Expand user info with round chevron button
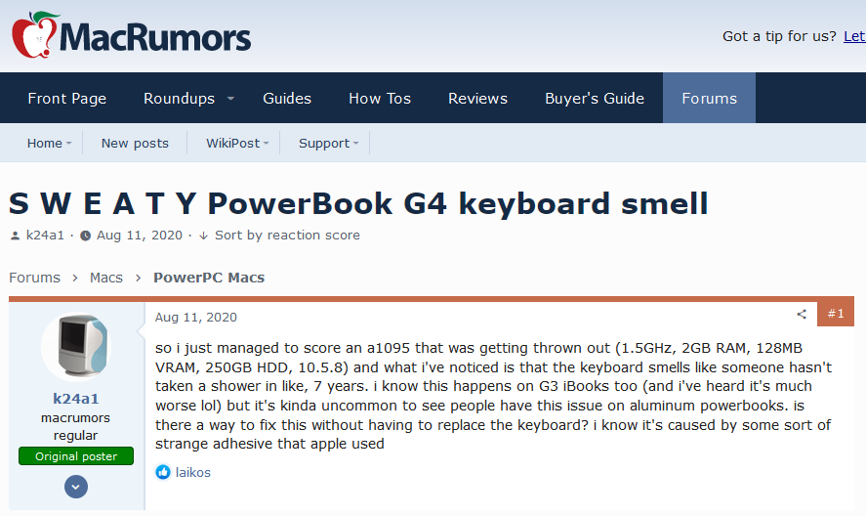This screenshot has height=516, width=866. [x=76, y=486]
